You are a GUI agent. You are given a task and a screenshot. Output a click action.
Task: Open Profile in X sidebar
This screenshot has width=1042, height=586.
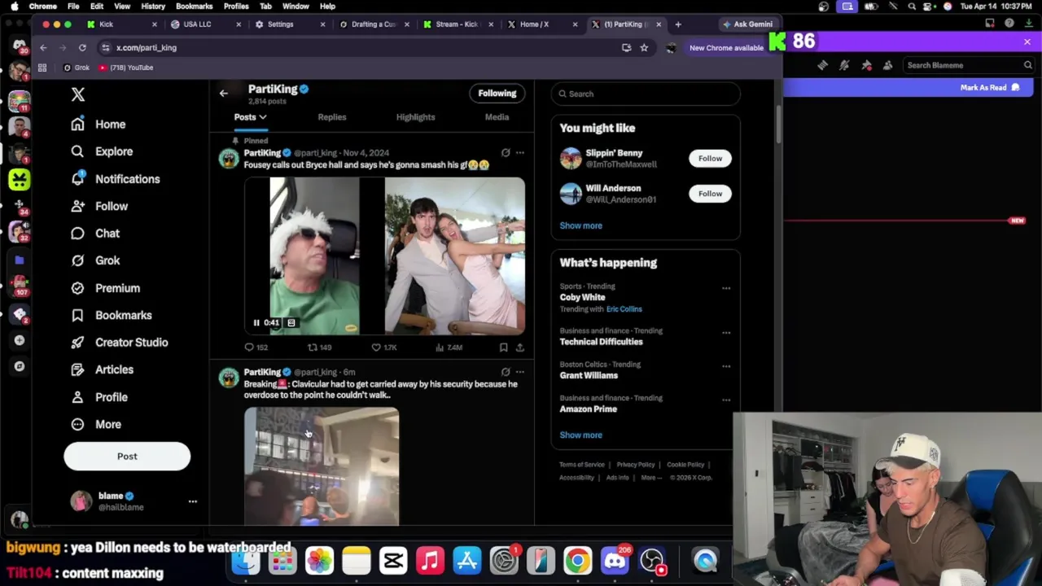99,397
